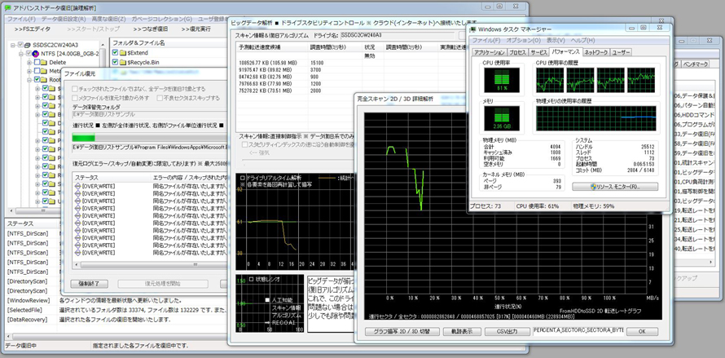
Task: Click the NTFS partition disc icon
Action: 35,54
